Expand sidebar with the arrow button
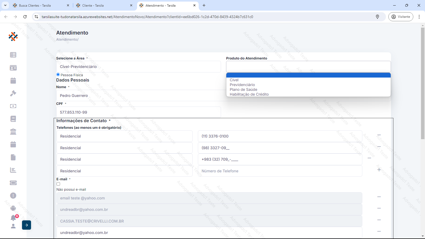The height and width of the screenshot is (239, 425). 27,225
